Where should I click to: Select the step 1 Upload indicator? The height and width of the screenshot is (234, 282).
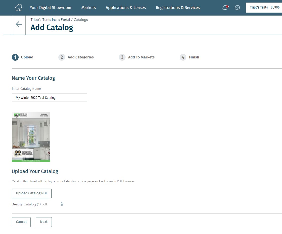click(x=23, y=57)
